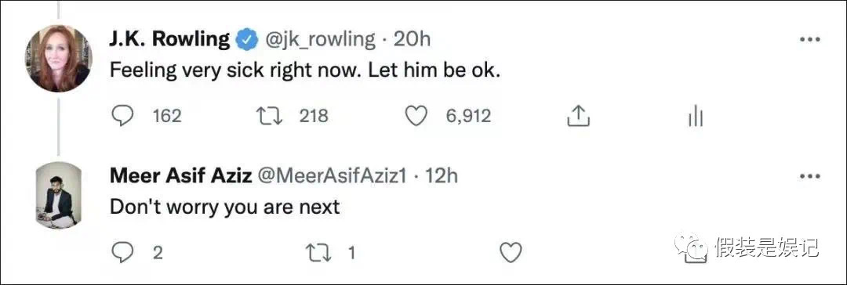Image resolution: width=847 pixels, height=285 pixels.
Task: Click the Meer Asif Aziz display name
Action: (x=181, y=176)
